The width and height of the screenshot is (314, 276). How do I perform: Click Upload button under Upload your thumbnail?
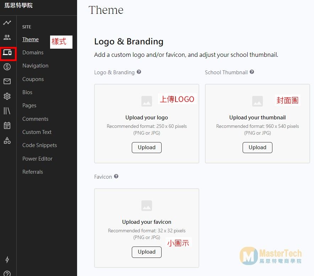(x=257, y=147)
